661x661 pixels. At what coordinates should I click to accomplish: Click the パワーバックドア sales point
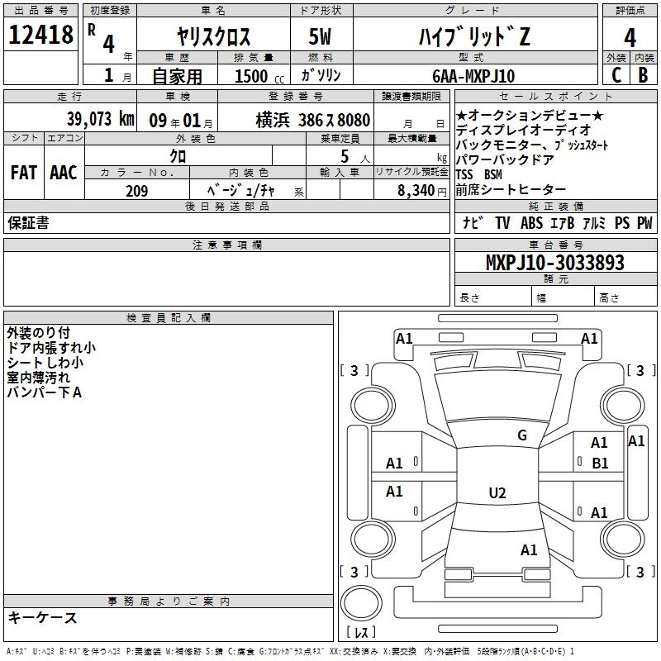(x=505, y=159)
